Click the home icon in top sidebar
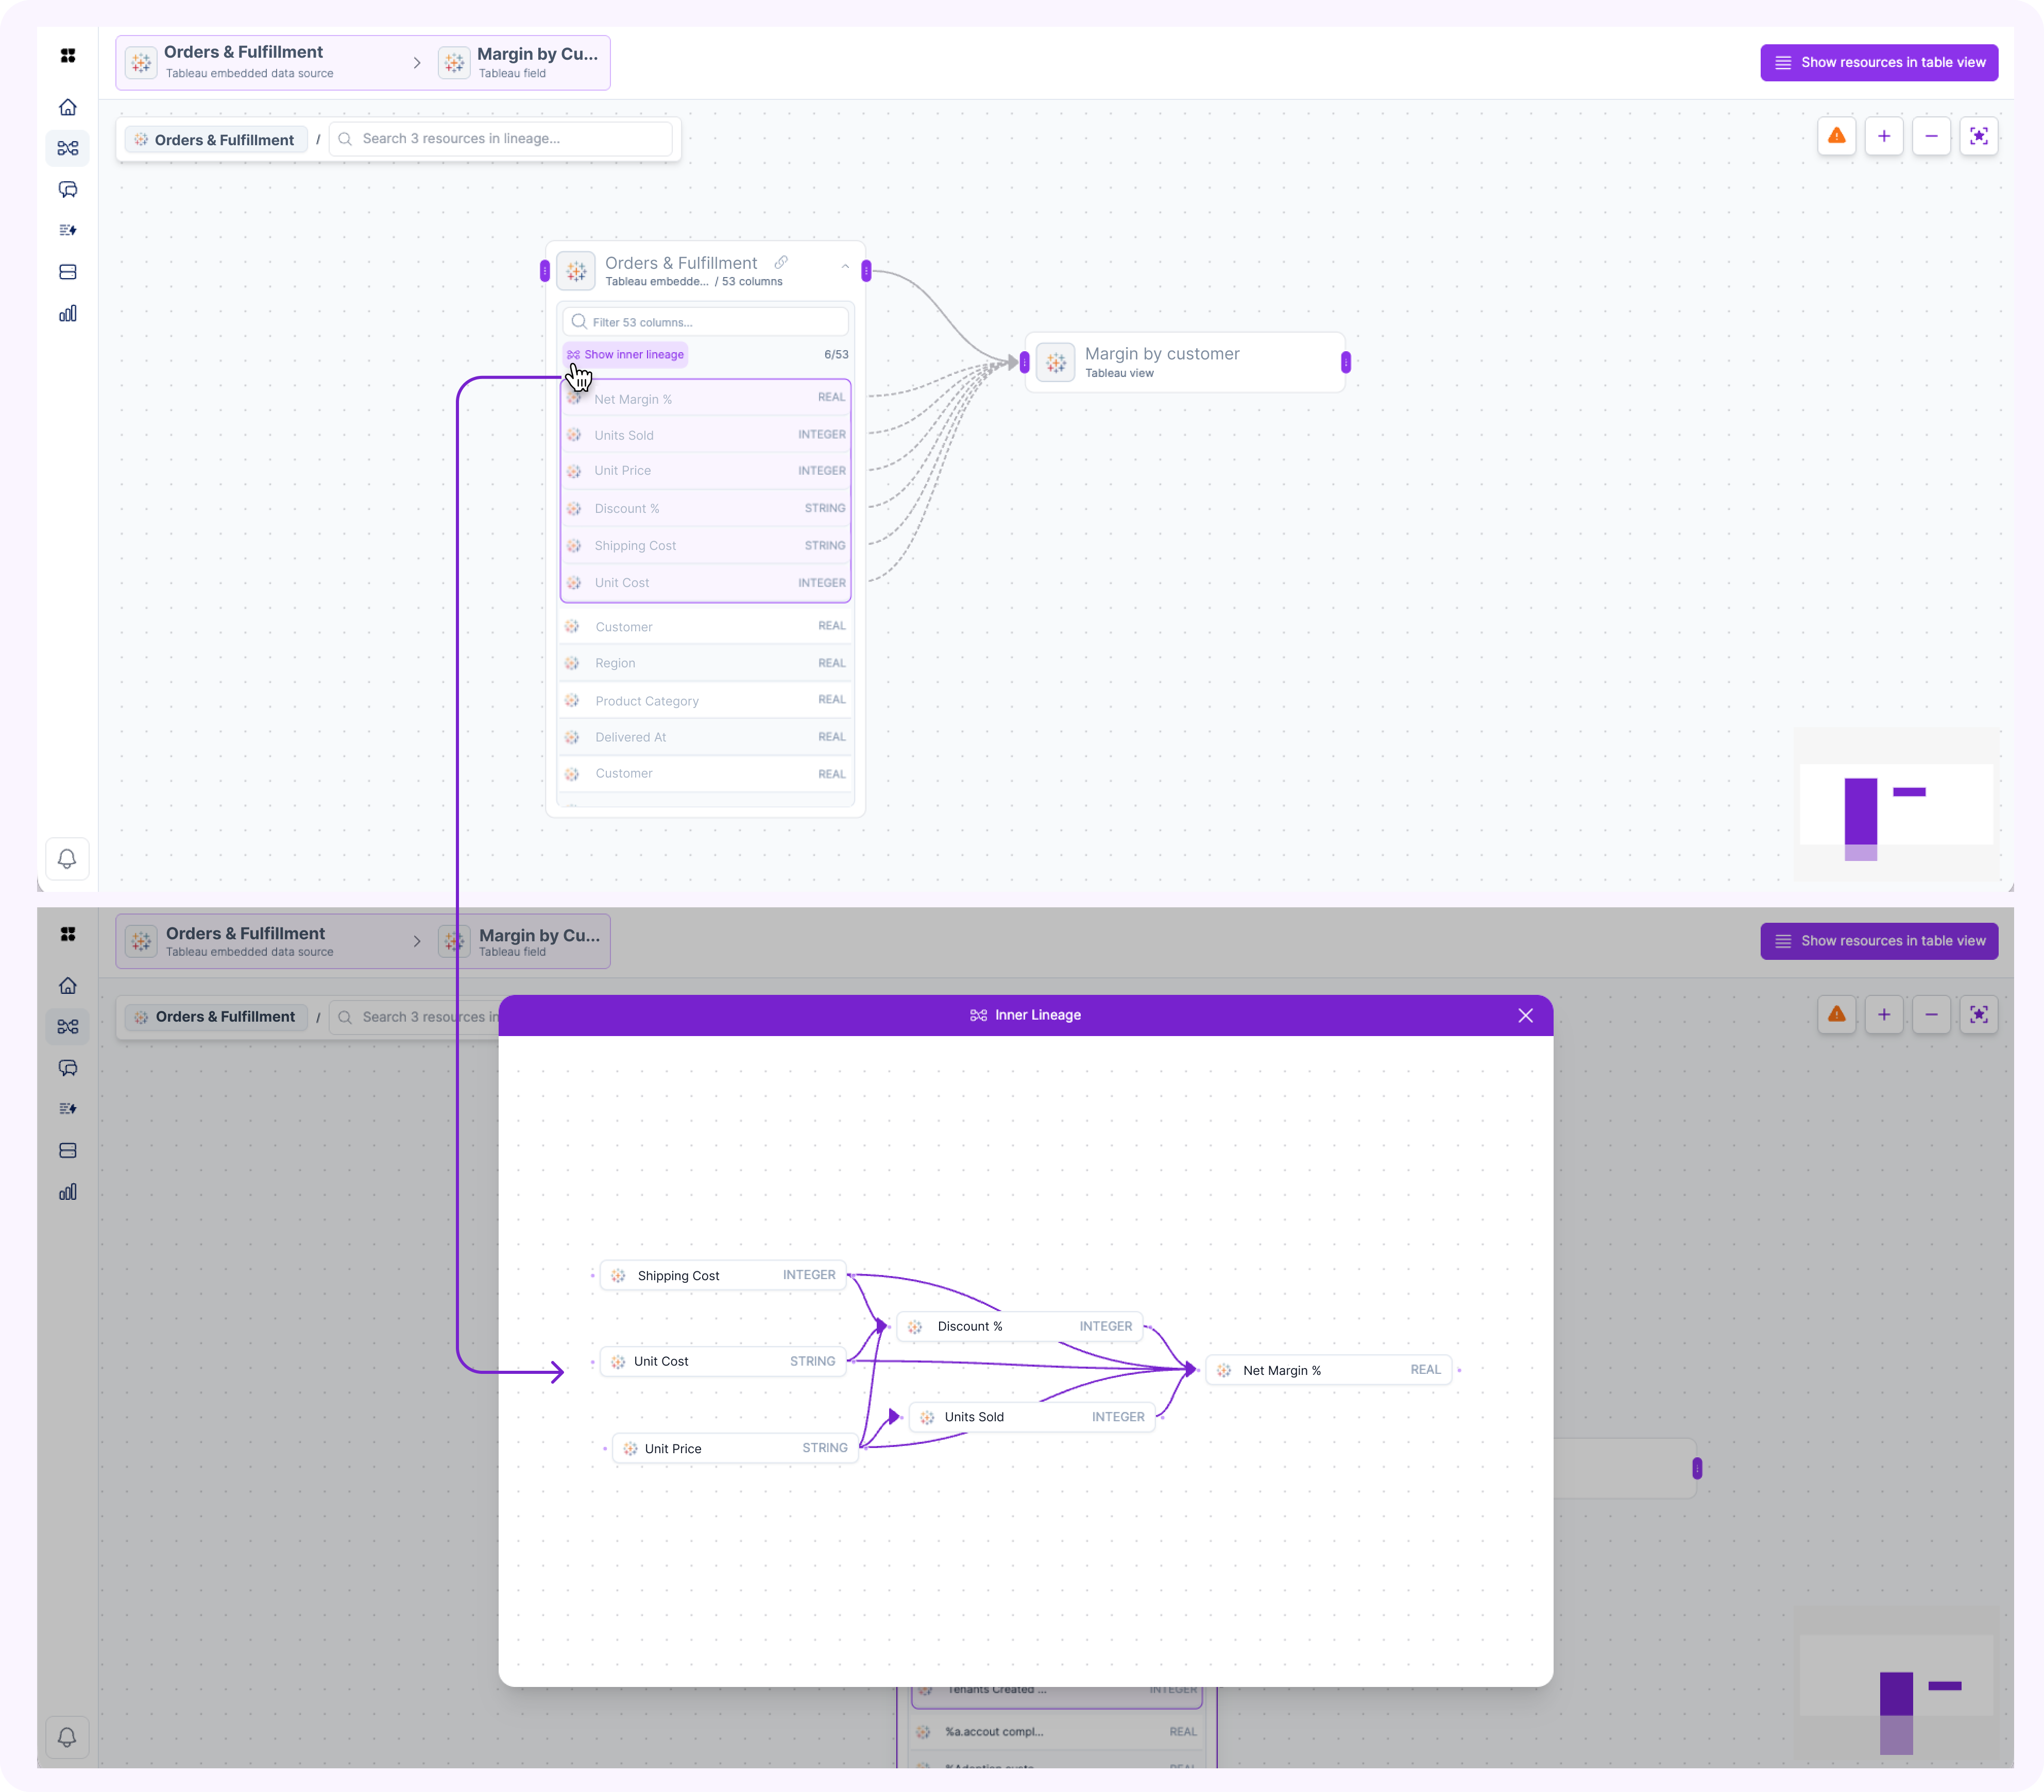The width and height of the screenshot is (2044, 1792). click(x=68, y=107)
